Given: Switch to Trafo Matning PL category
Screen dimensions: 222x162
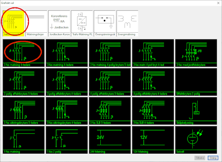Looking at the screenshot, I should pyautogui.click(x=82, y=23).
